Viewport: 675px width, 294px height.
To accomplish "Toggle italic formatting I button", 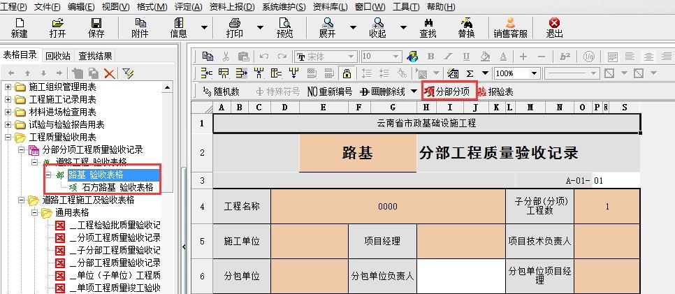I will pos(449,57).
